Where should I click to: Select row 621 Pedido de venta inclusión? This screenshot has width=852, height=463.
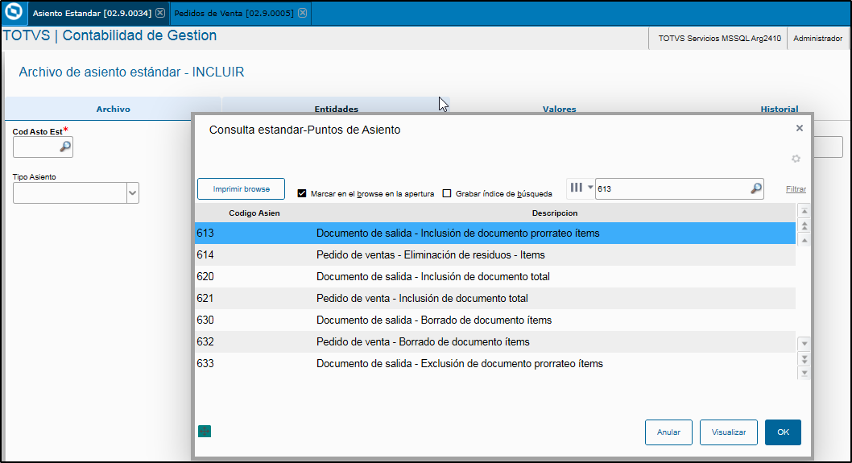coord(495,299)
